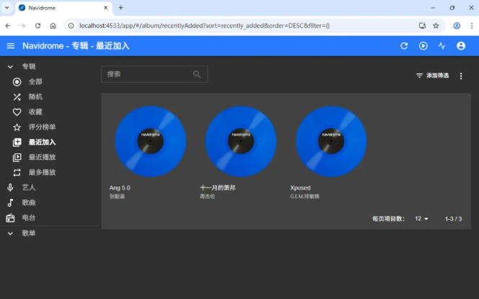Click the 歌曲 music note icon
Image resolution: width=479 pixels, height=299 pixels.
click(x=10, y=202)
